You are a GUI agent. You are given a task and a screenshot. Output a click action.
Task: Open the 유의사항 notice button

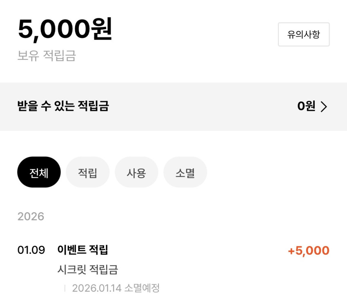pyautogui.click(x=303, y=35)
